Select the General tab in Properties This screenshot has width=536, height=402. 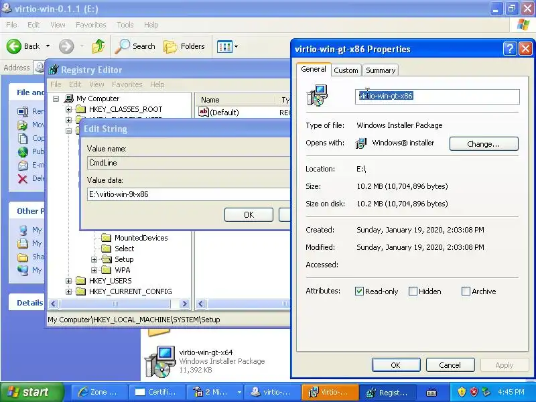314,69
